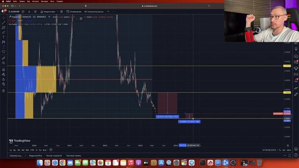Image resolution: width=299 pixels, height=168 pixels.
Task: Click the blue buy price button
Action: tap(28, 21)
